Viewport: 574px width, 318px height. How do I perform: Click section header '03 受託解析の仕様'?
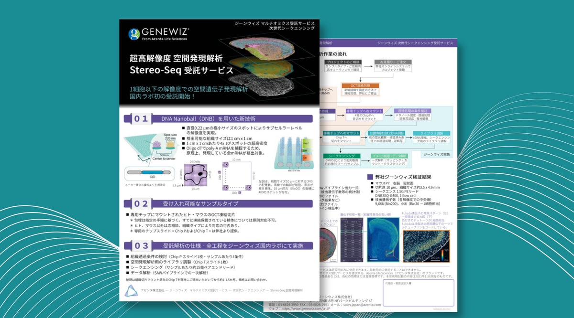point(218,245)
